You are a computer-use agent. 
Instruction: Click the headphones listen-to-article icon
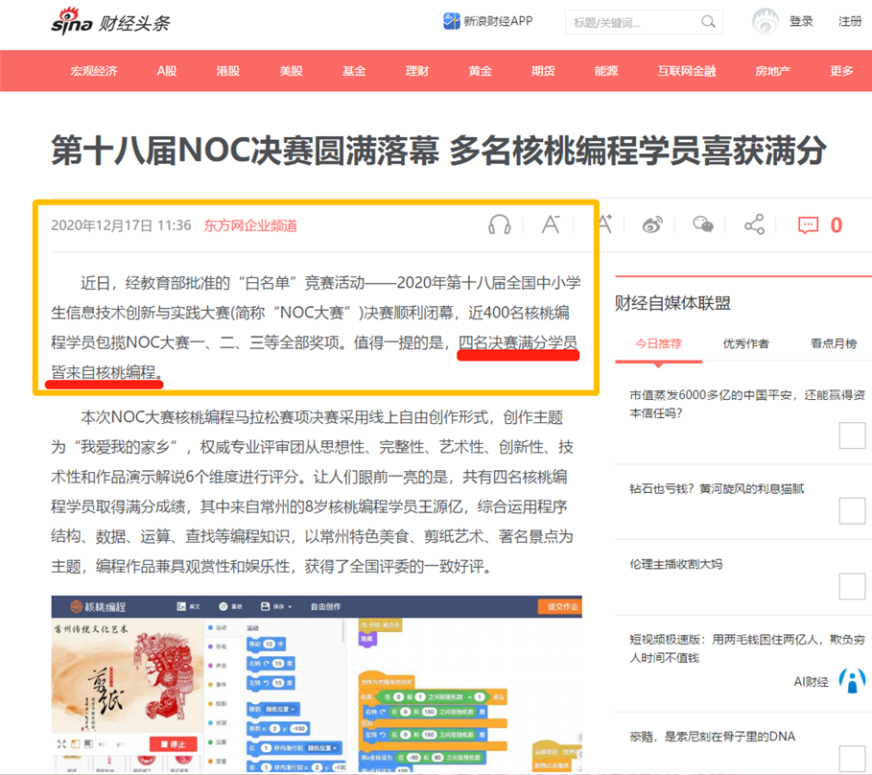pos(500,224)
